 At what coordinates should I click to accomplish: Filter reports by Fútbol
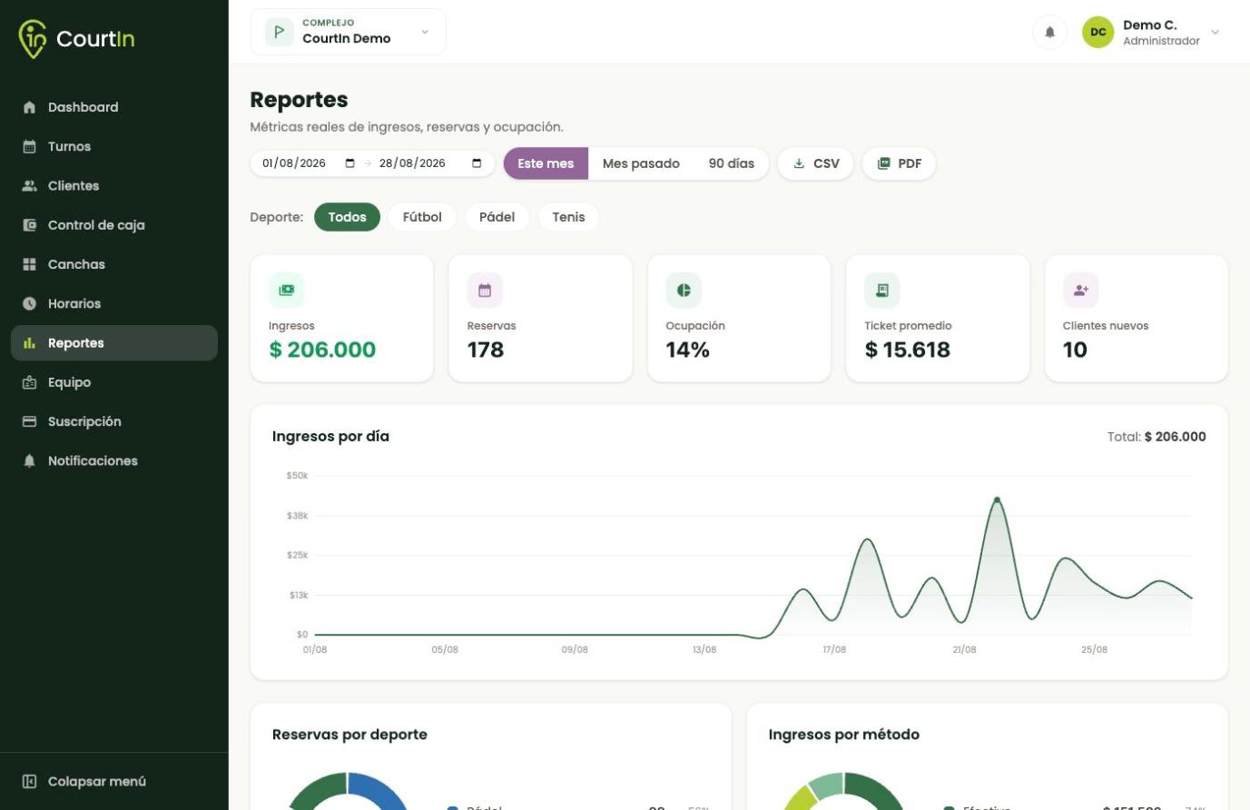click(x=422, y=217)
